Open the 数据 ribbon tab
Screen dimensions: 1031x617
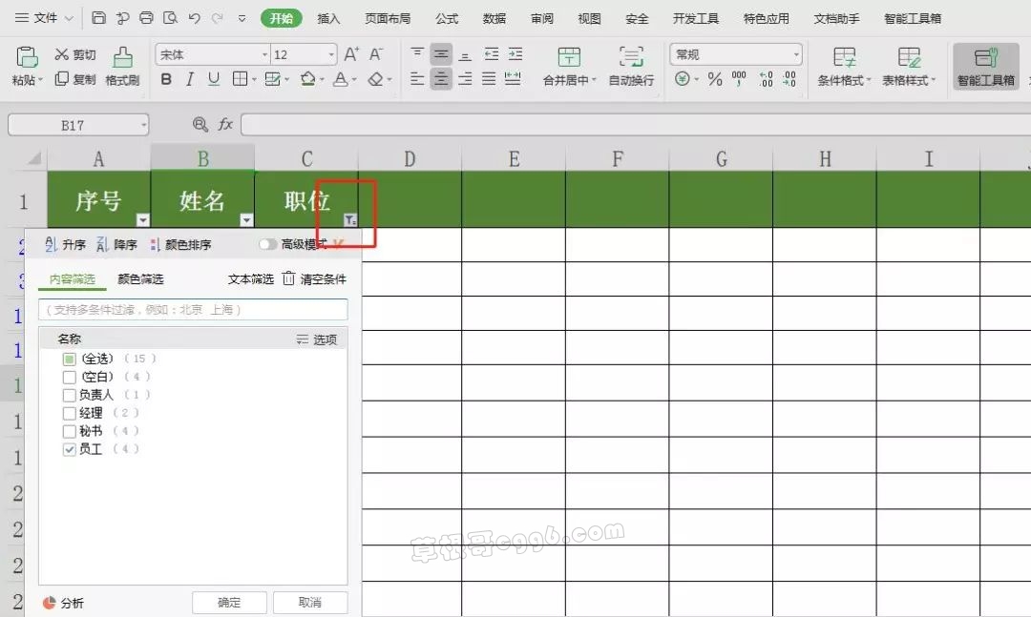494,18
